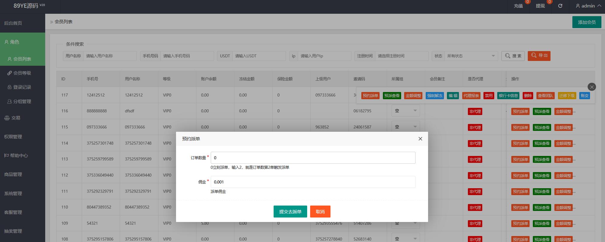Screen dimensions: 605x242
Task: Click 银行卡信息 in the action popup
Action: tap(508, 96)
